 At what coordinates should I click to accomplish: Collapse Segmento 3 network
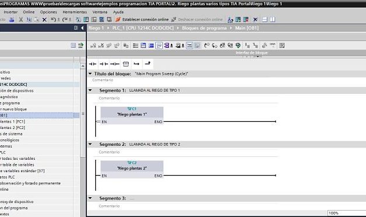90,198
